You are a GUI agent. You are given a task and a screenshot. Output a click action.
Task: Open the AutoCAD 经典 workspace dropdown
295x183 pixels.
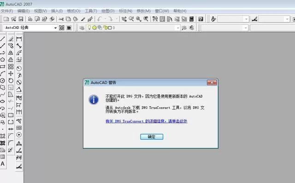point(55,28)
